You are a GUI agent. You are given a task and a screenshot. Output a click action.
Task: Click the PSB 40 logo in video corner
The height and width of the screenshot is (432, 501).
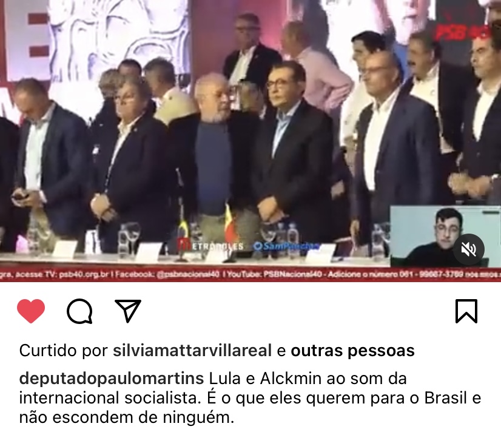click(x=462, y=32)
